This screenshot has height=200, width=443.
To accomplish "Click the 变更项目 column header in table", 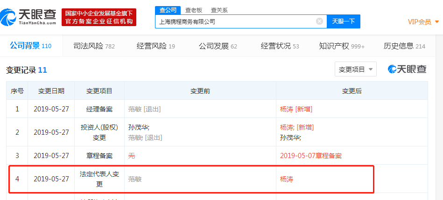I will pos(99,91).
